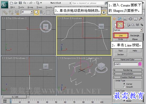Select the Cameras category icon
This screenshot has width=146, height=104.
[129, 25]
